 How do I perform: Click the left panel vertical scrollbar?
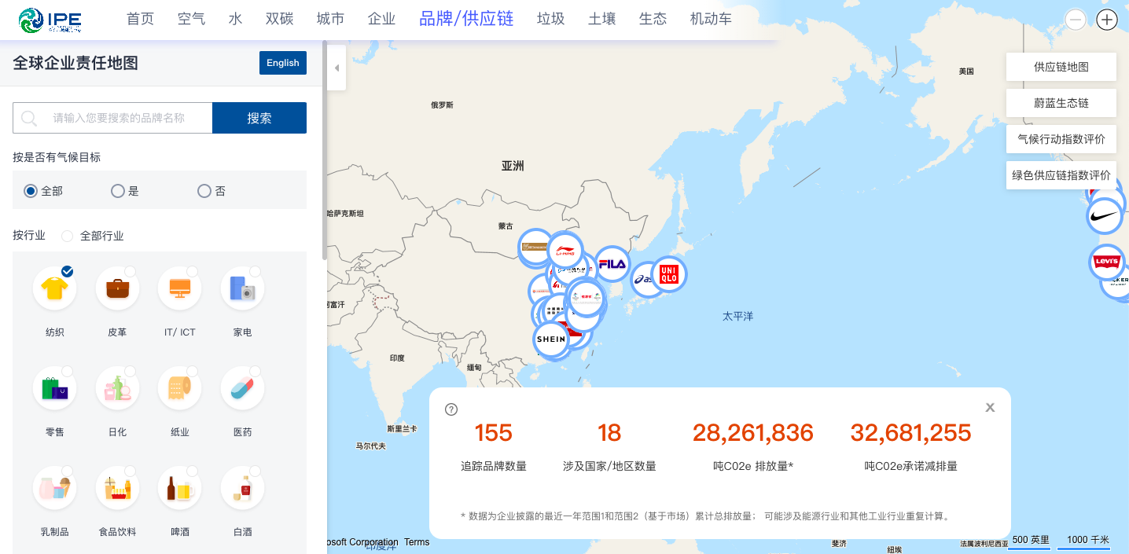coord(324,149)
